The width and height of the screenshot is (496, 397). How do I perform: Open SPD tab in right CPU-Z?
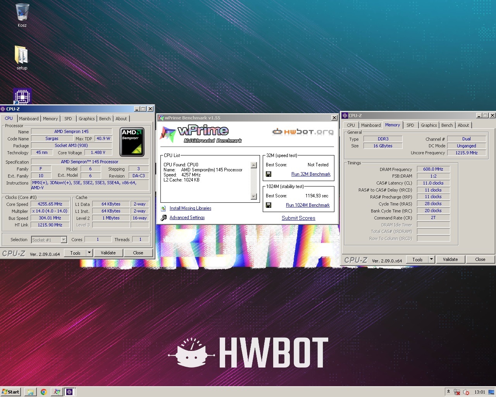(x=410, y=125)
